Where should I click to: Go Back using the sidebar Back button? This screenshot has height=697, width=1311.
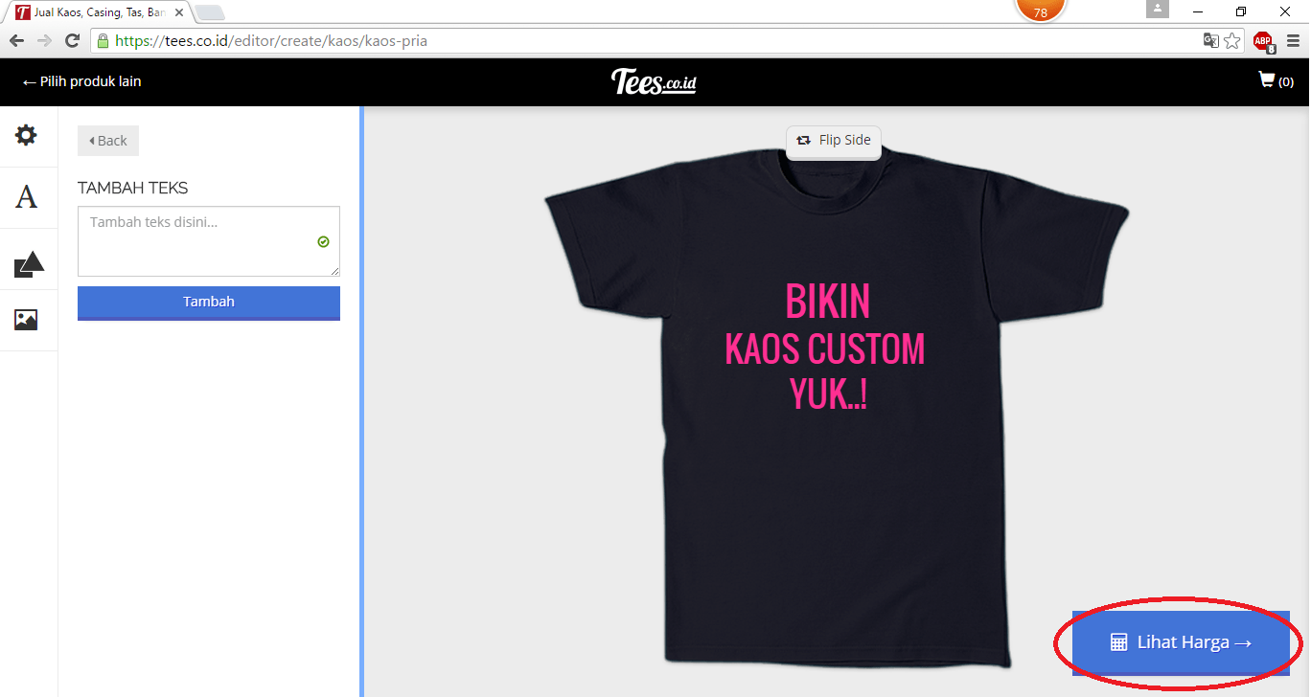click(x=107, y=140)
